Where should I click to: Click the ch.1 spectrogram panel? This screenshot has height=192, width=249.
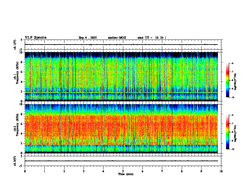(x=121, y=77)
